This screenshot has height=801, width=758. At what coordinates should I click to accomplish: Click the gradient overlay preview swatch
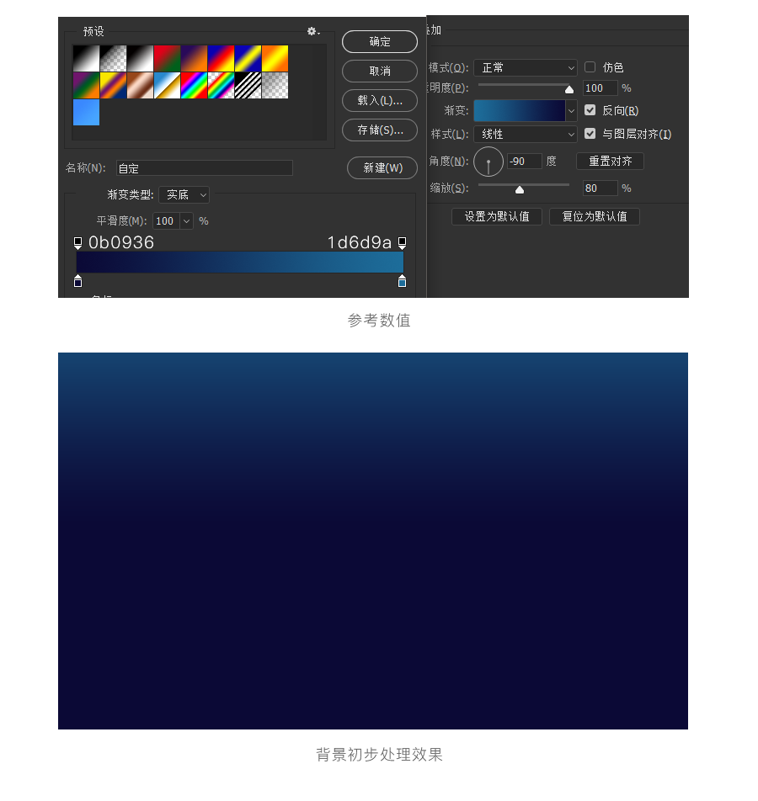pyautogui.click(x=519, y=110)
